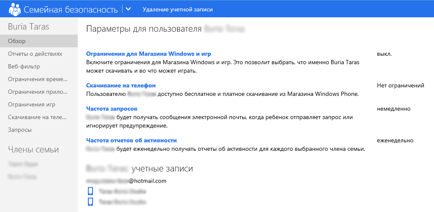Open Ограничения времени sidebar entry
This screenshot has height=212, width=434.
(39, 79)
